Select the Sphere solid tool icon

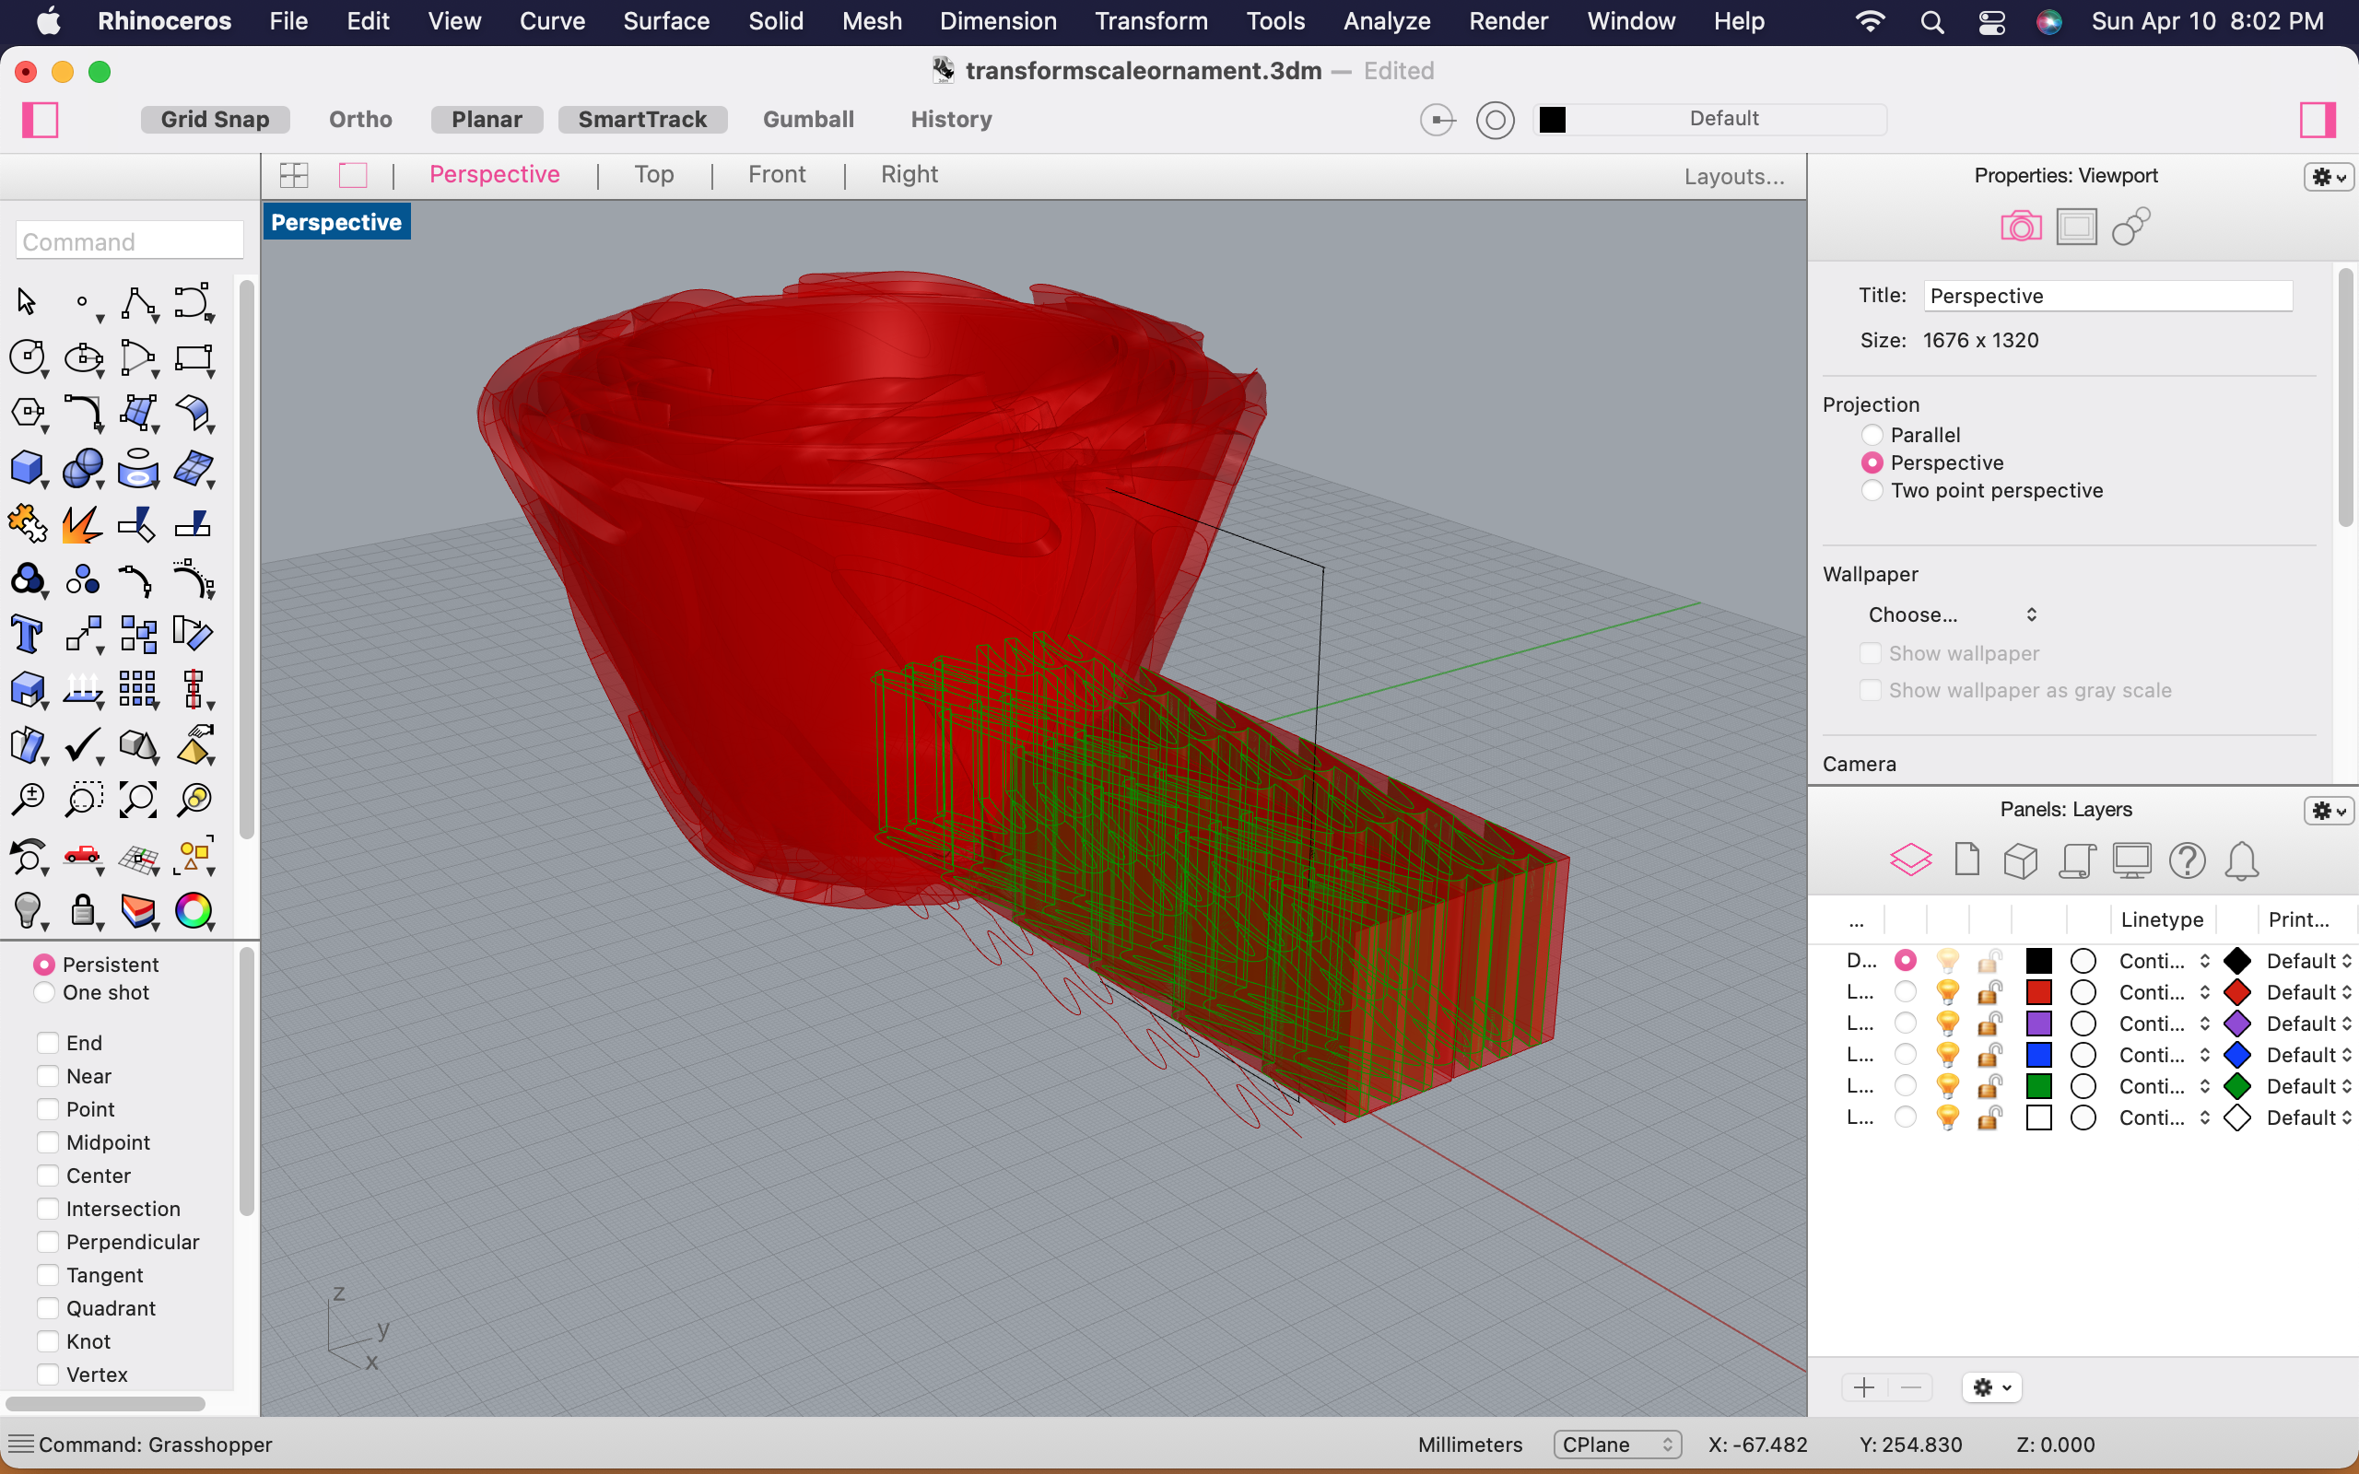tap(82, 468)
